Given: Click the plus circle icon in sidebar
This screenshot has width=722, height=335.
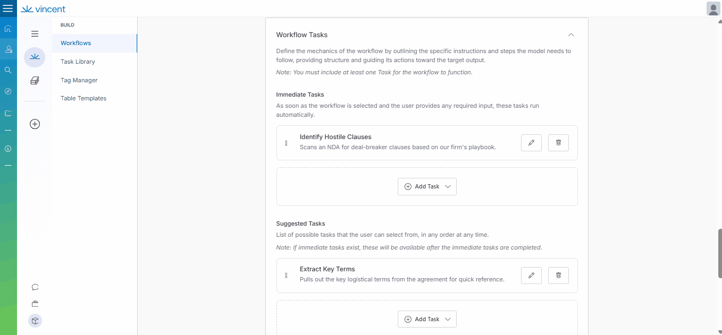Looking at the screenshot, I should point(35,124).
